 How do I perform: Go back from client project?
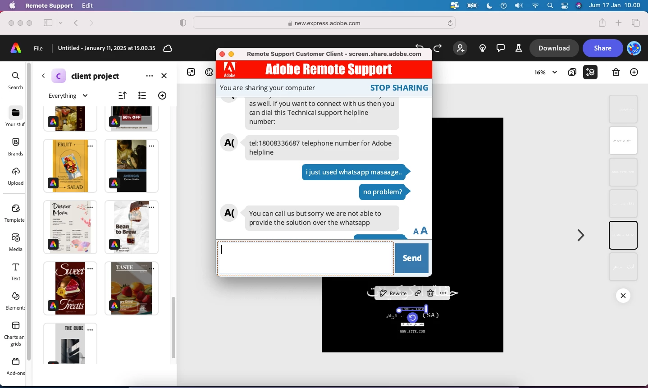(x=43, y=76)
